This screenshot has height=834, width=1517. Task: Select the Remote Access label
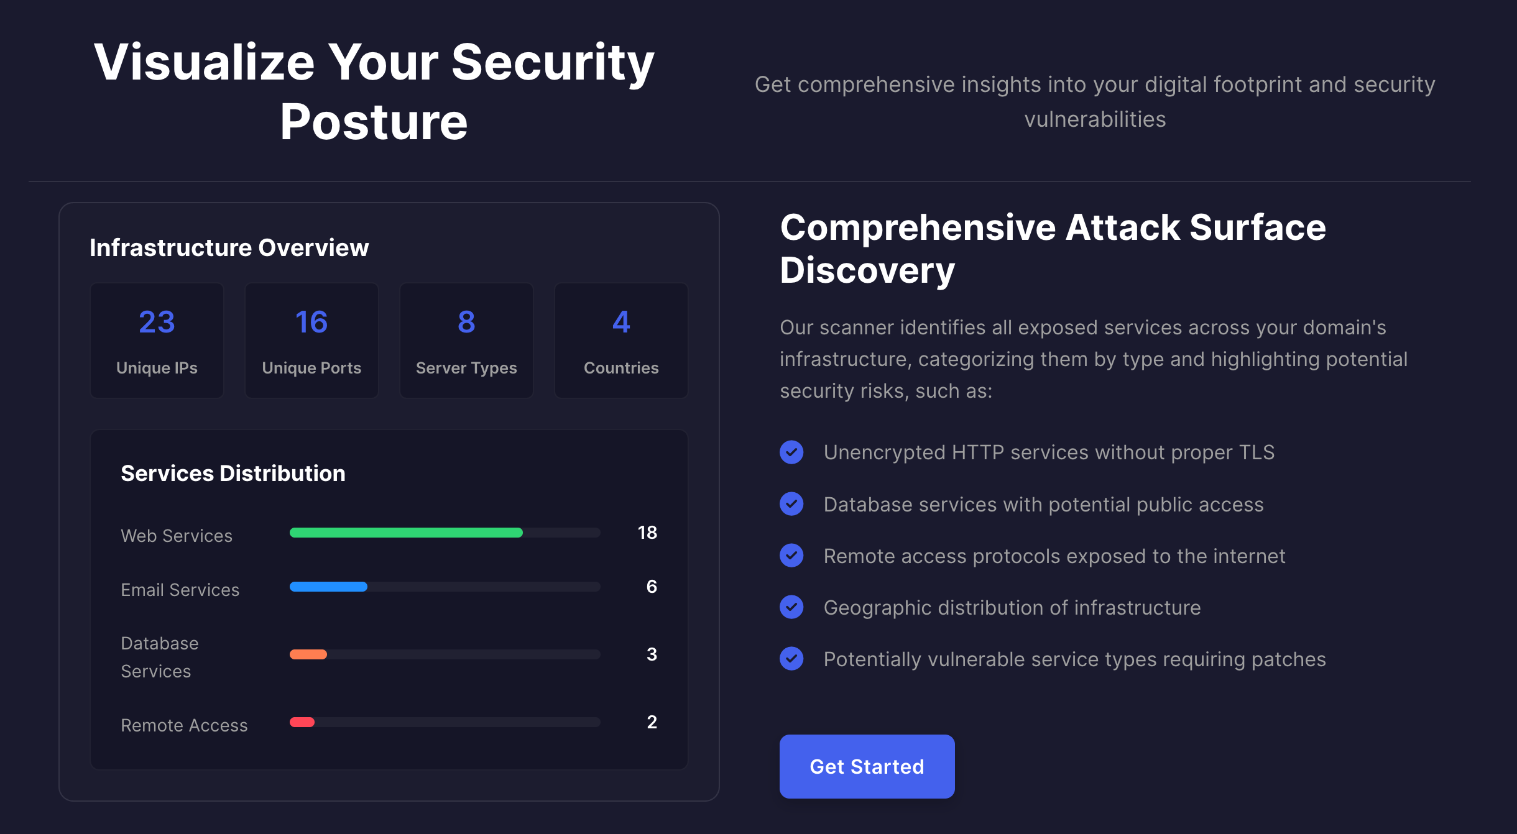point(184,725)
